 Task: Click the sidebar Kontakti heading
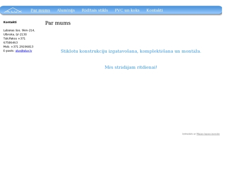pyautogui.click(x=10, y=22)
